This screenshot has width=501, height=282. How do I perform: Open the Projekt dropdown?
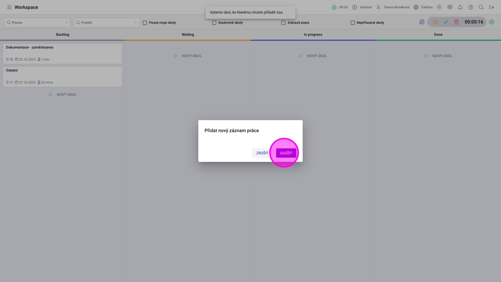coord(106,22)
